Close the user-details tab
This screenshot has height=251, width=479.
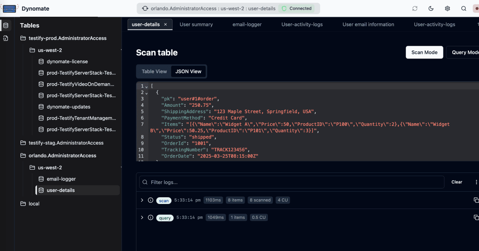tap(166, 24)
